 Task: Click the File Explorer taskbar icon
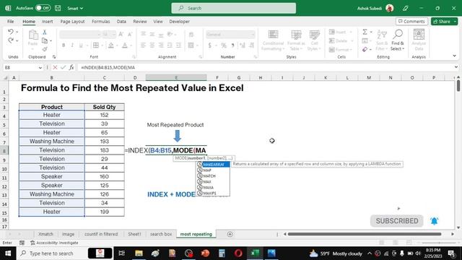[x=139, y=253]
